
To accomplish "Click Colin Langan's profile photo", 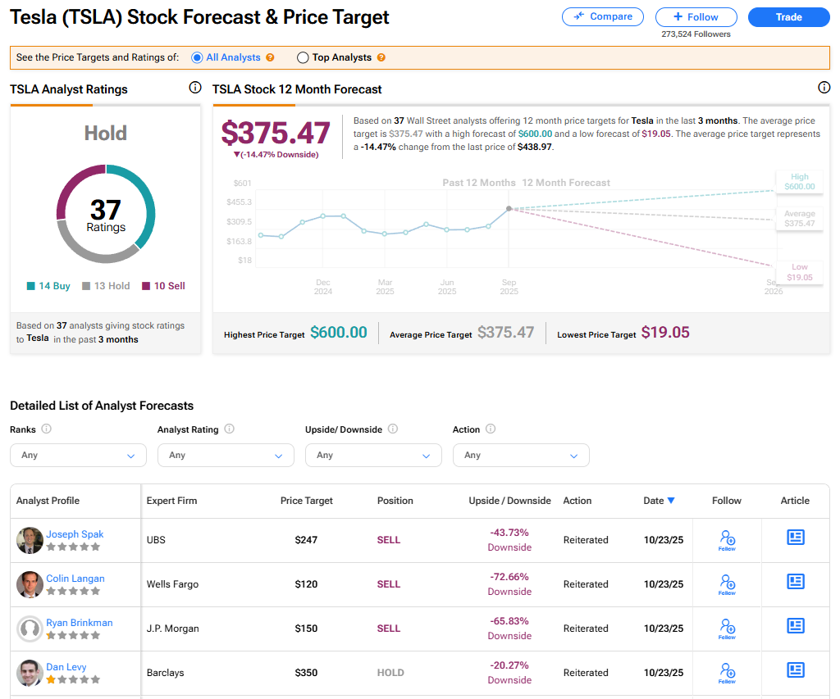I will [30, 584].
